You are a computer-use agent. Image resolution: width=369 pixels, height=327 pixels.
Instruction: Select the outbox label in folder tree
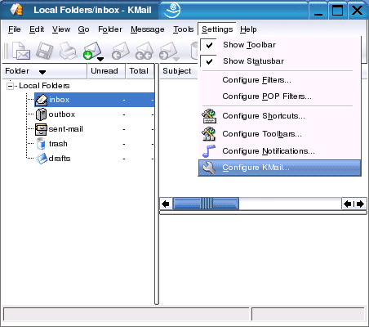point(62,114)
